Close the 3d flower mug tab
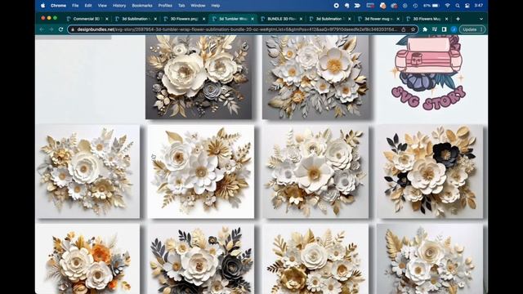Image resolution: width=523 pixels, height=294 pixels. [398, 19]
